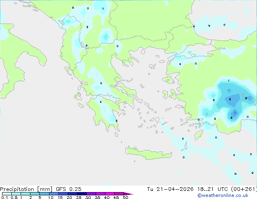The height and width of the screenshot is (199, 257).
Task: Click the darkest blue precipitation cell above value 5
Action: coord(235,113)
